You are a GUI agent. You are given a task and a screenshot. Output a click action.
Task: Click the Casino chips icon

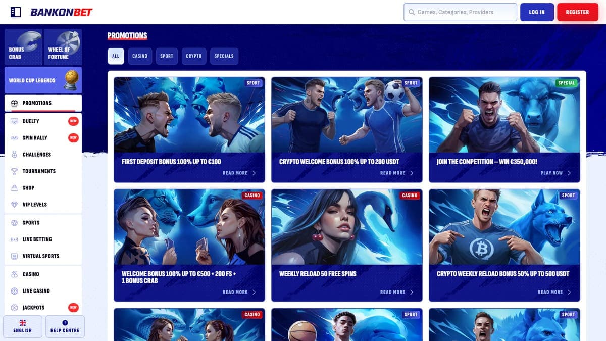click(x=14, y=274)
